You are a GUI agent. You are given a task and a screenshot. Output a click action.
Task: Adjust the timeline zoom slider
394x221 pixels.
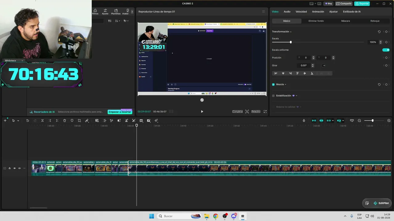pyautogui.click(x=372, y=121)
